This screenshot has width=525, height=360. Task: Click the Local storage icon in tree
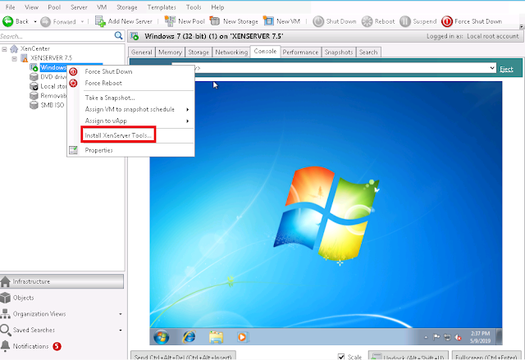[34, 86]
